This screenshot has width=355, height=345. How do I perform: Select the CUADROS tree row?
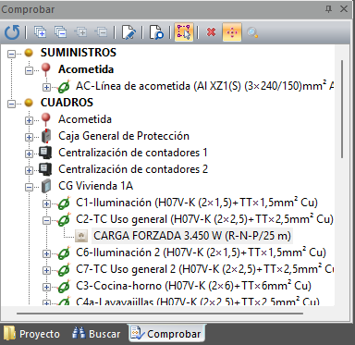(x=67, y=103)
